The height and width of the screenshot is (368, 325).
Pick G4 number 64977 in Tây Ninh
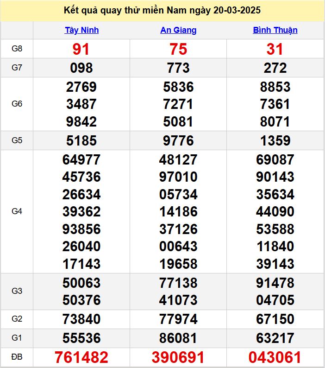(x=81, y=159)
